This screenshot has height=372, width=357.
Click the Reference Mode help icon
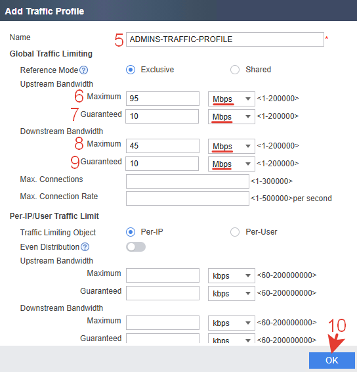[83, 70]
